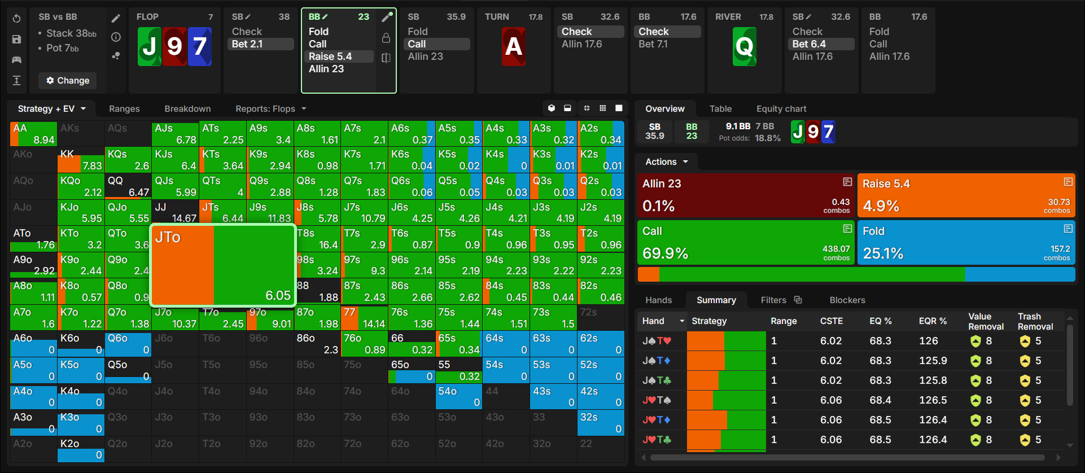Screen dimensions: 1085x473
Task: Click the pencil icon beside SB vs BB
Action: click(116, 19)
